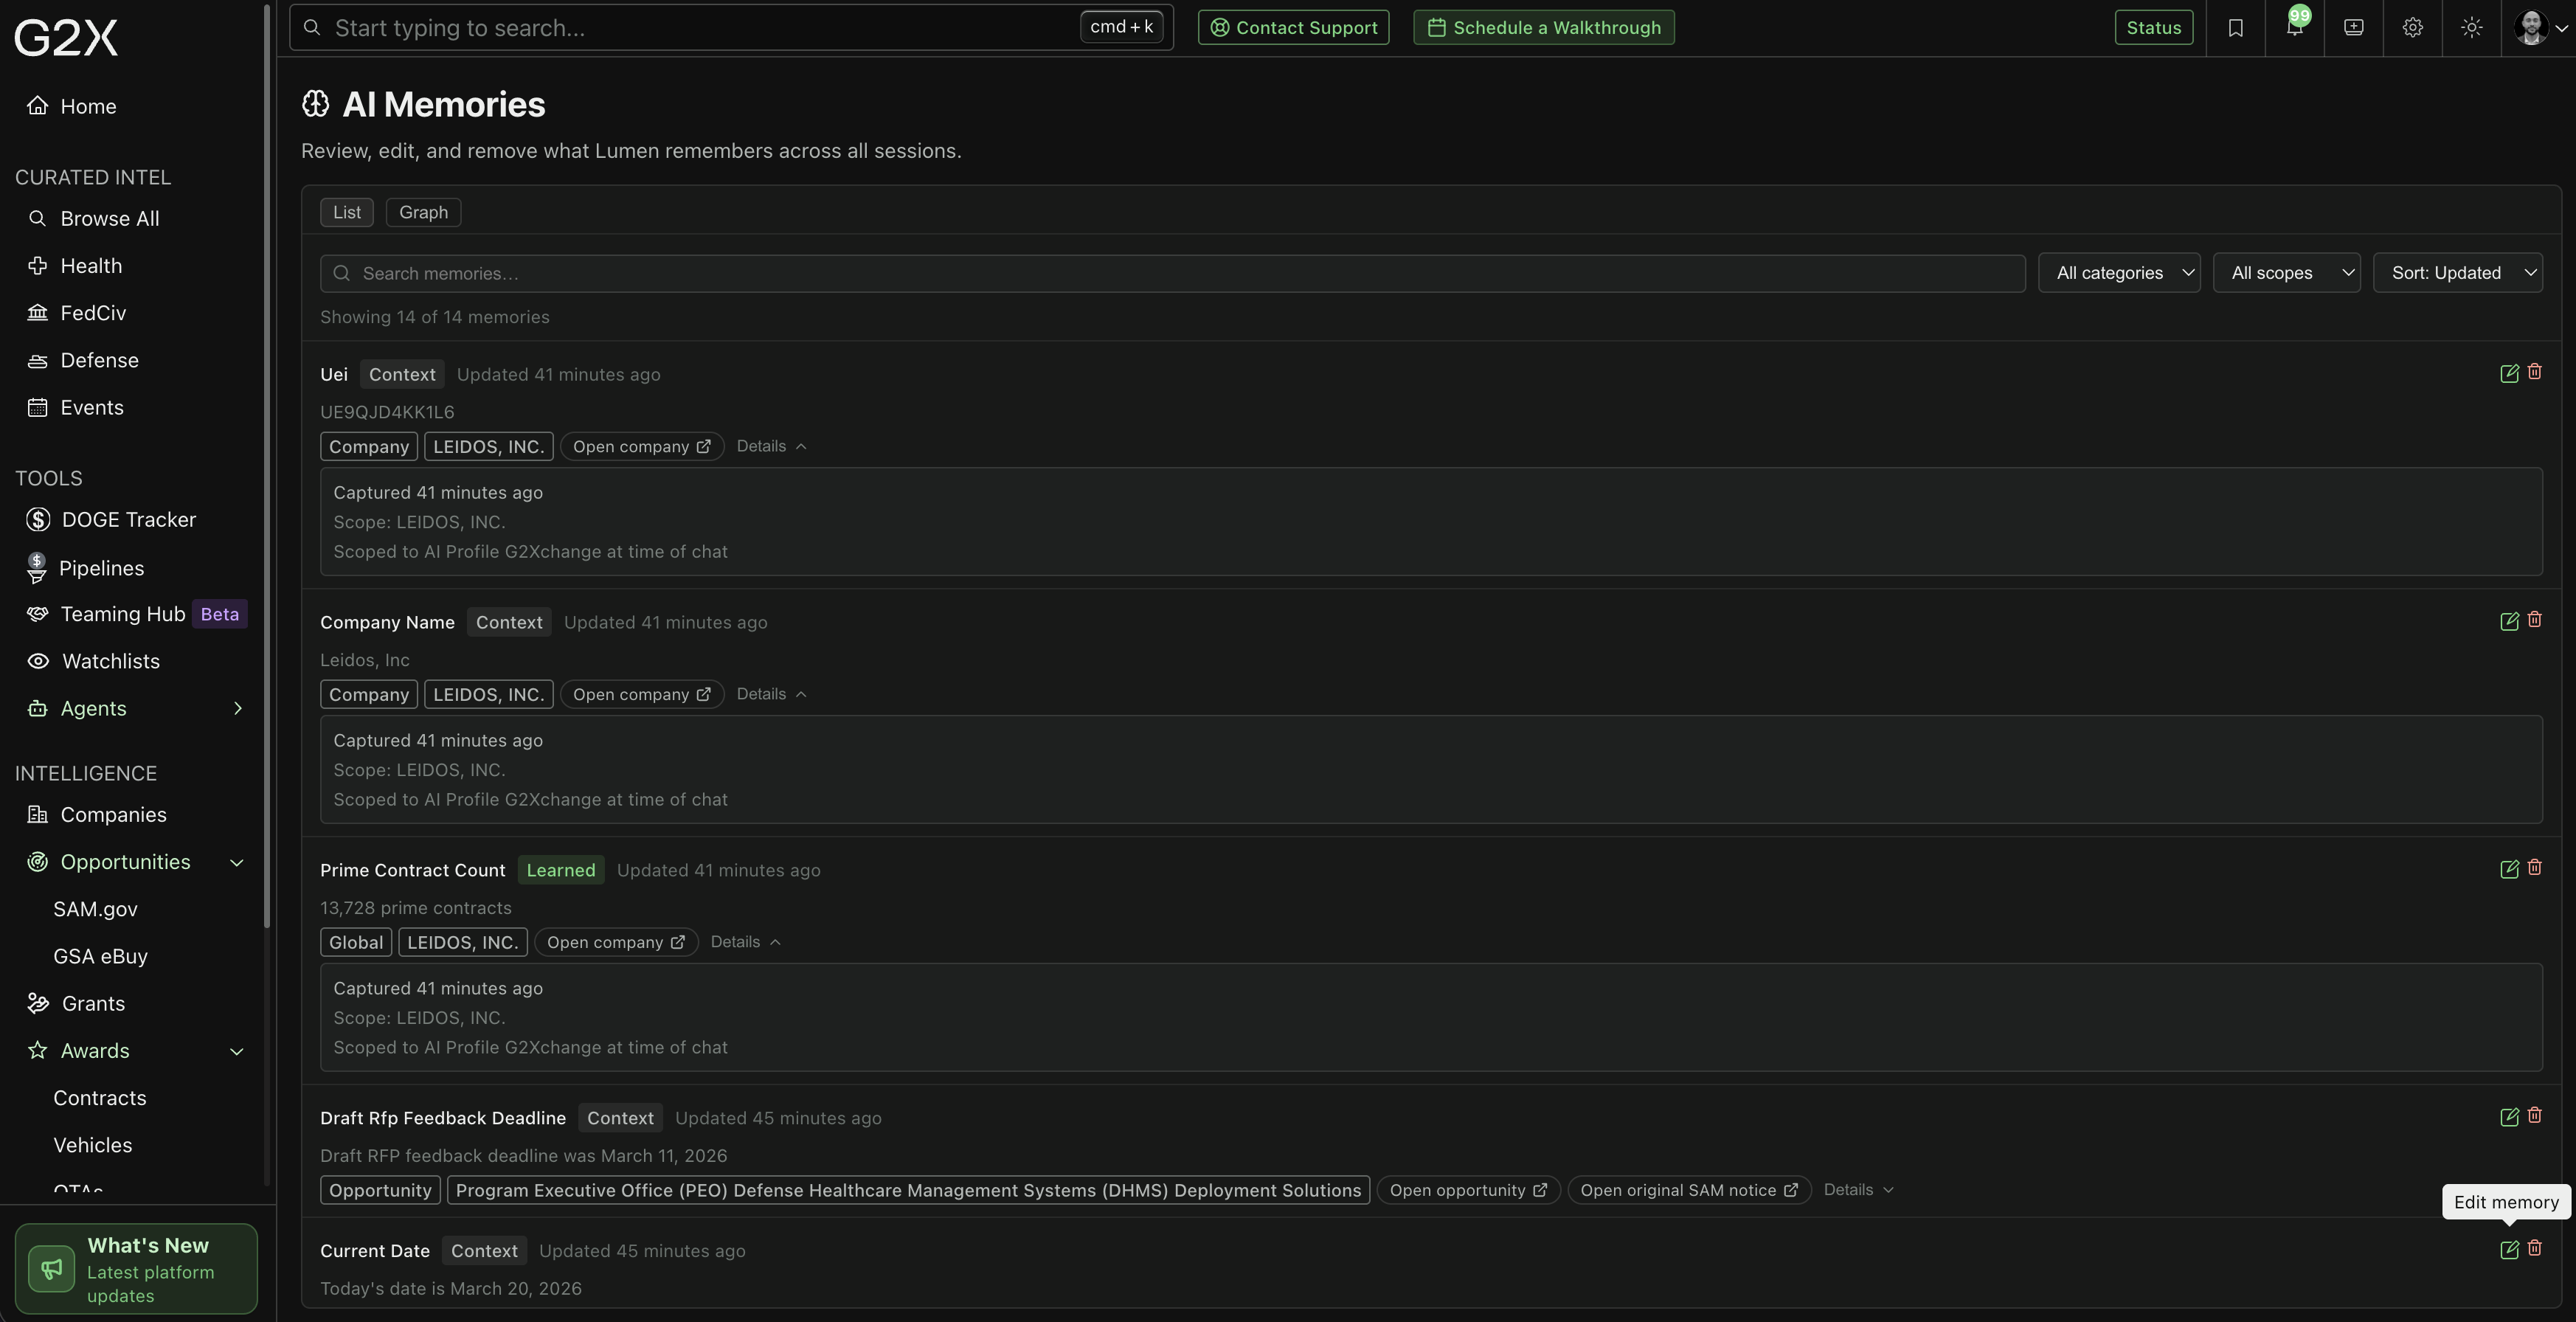Open Pipelines tool

[x=86, y=568]
